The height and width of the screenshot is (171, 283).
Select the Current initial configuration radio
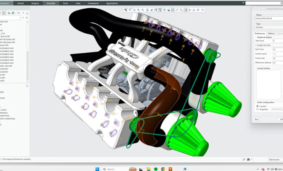(x=257, y=106)
